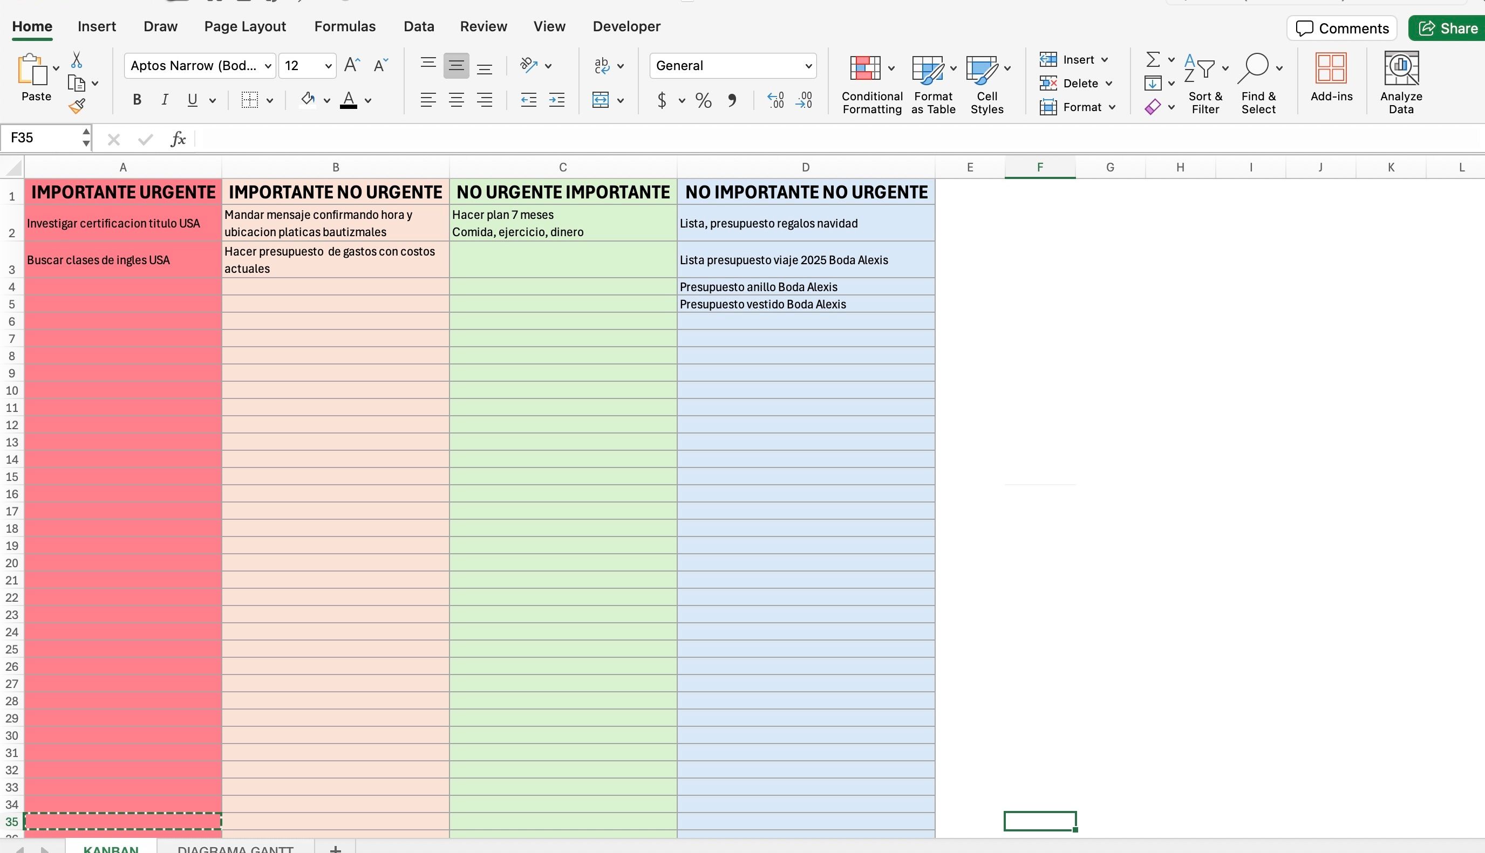Switch to the Page Layout tab
1485x853 pixels.
click(x=245, y=26)
